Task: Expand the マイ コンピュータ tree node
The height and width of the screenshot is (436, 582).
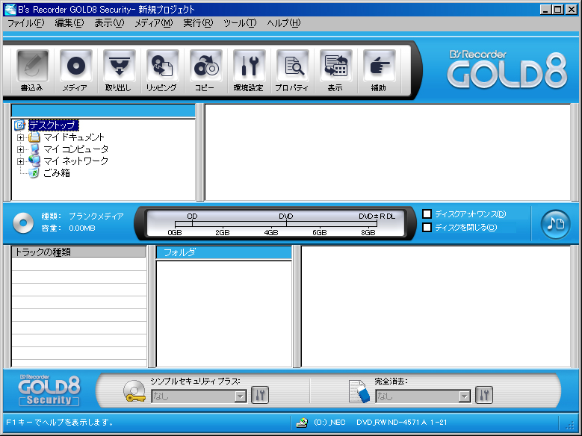Action: click(21, 149)
